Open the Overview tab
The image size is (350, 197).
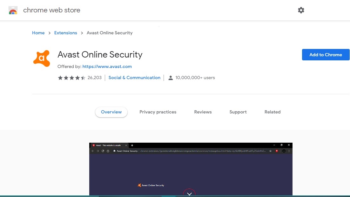tap(111, 112)
